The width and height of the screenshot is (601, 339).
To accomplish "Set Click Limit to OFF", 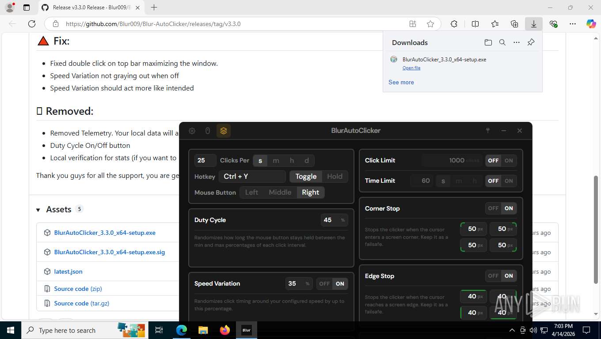I will pos(493,161).
